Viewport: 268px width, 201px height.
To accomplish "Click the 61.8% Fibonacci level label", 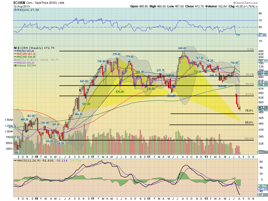I will (x=250, y=94).
